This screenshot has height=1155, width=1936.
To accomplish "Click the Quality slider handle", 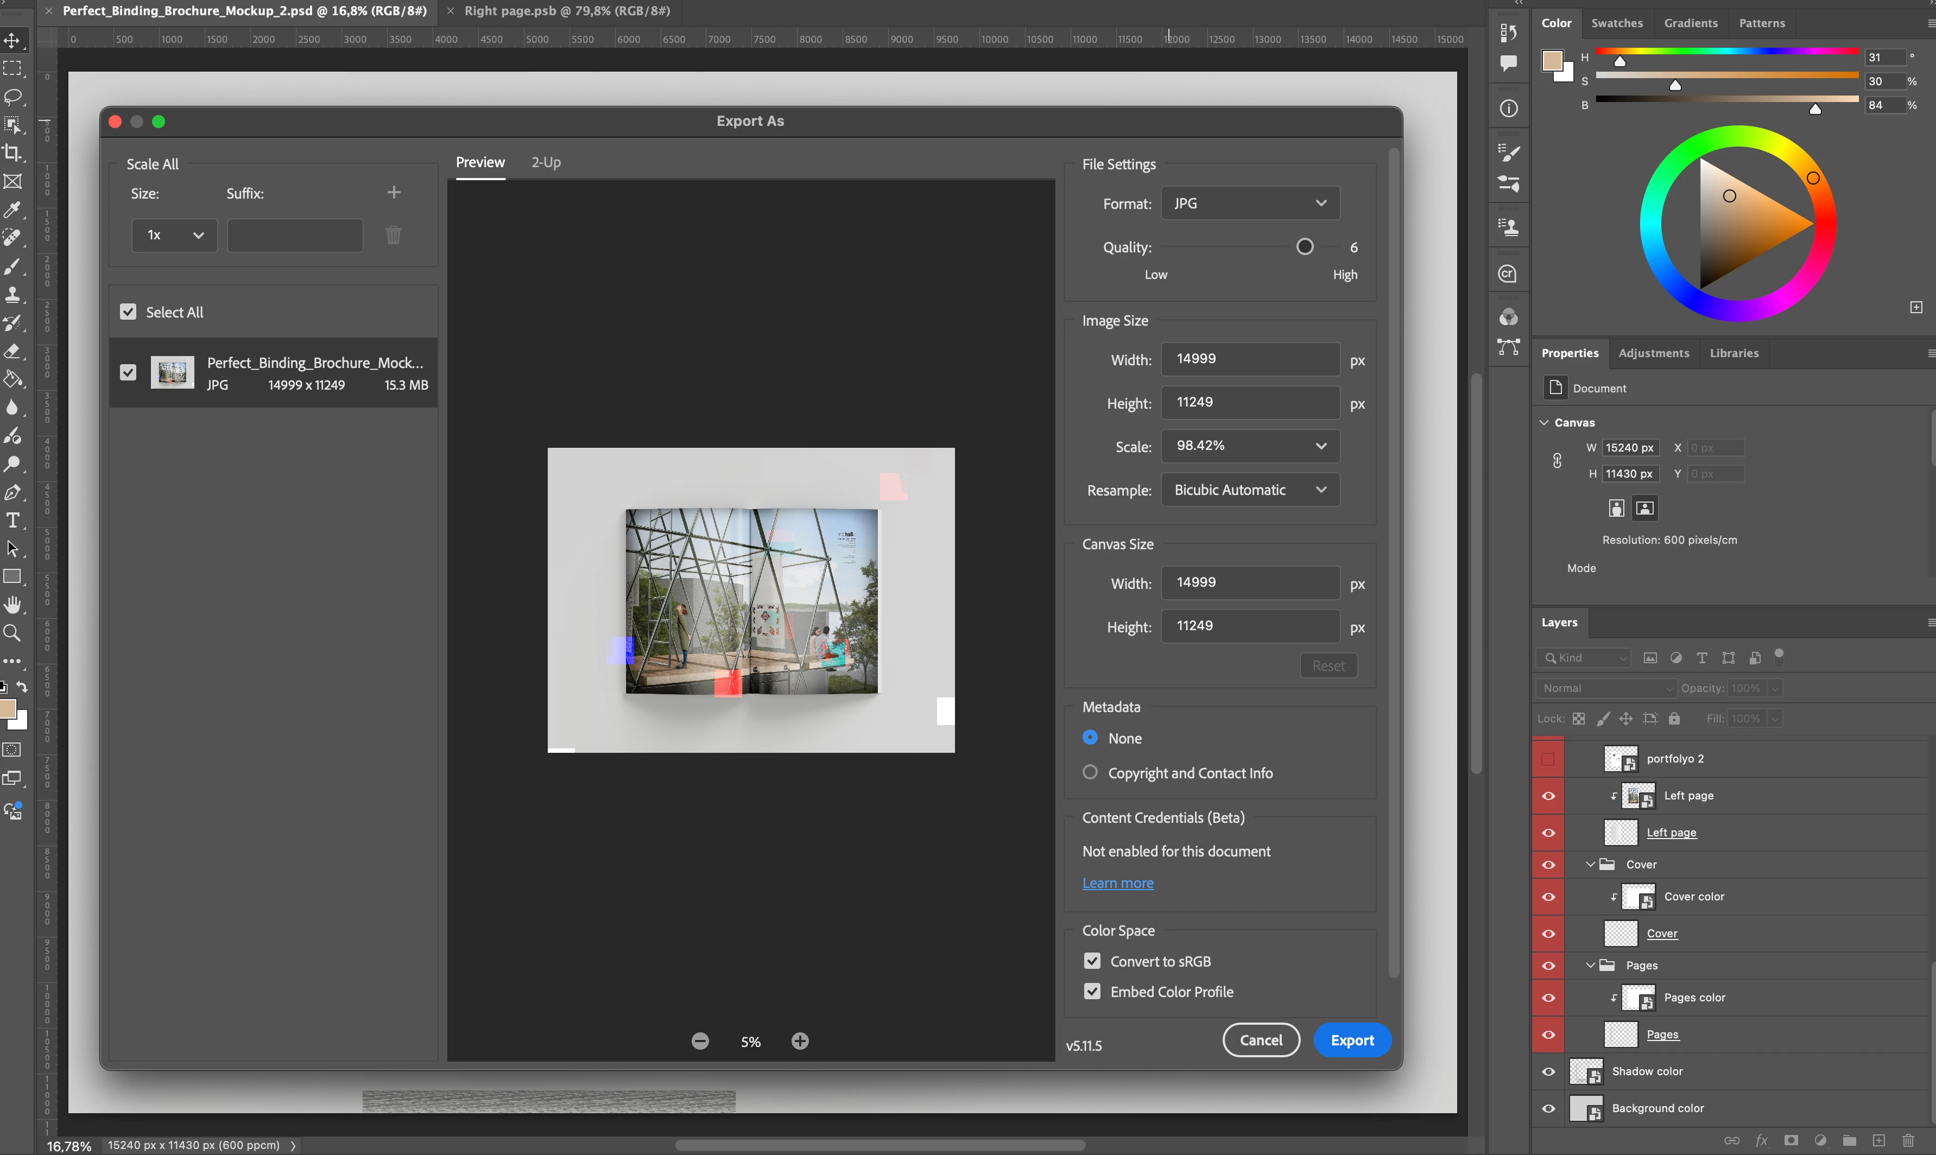I will (x=1305, y=247).
